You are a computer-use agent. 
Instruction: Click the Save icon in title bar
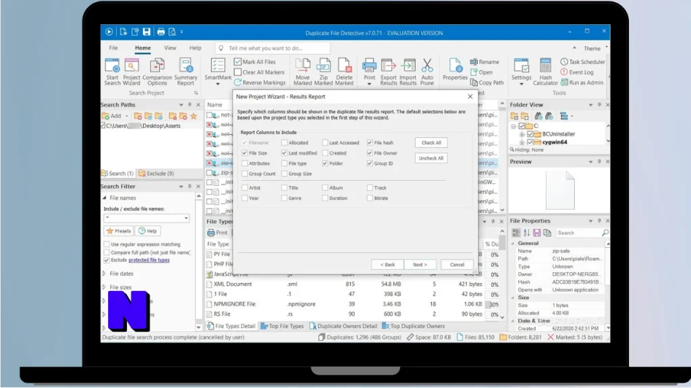click(146, 32)
